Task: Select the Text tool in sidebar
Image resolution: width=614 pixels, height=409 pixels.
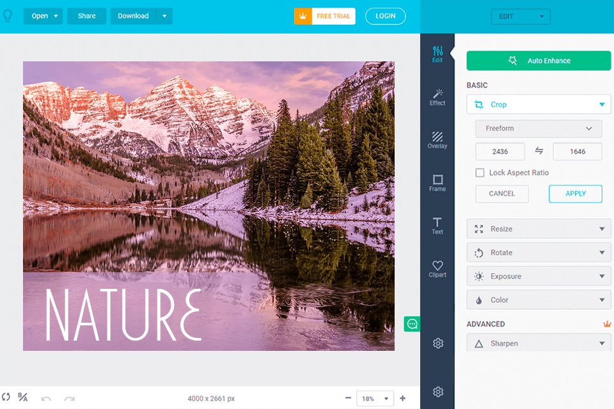Action: pyautogui.click(x=437, y=226)
